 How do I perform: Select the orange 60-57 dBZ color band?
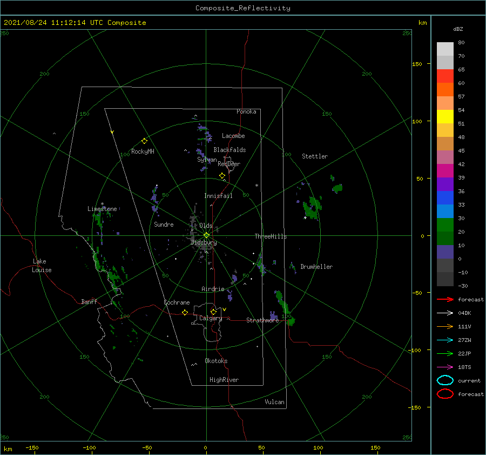[x=445, y=90]
